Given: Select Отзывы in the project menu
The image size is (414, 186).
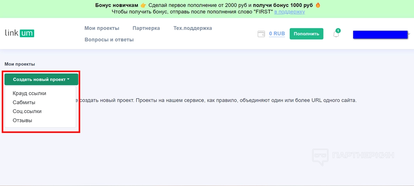Looking at the screenshot, I should coord(23,120).
